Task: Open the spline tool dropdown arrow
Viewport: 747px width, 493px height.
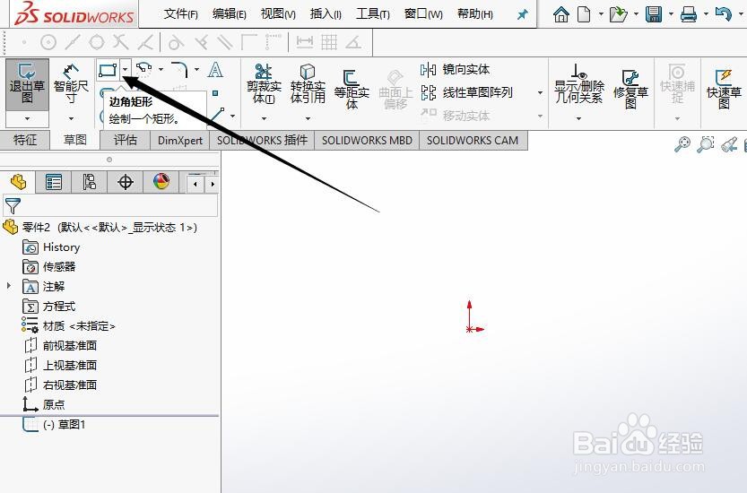Action: pyautogui.click(x=161, y=70)
